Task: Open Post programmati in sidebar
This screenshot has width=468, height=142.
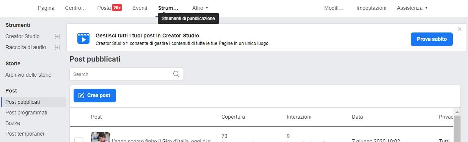Action: 27,113
